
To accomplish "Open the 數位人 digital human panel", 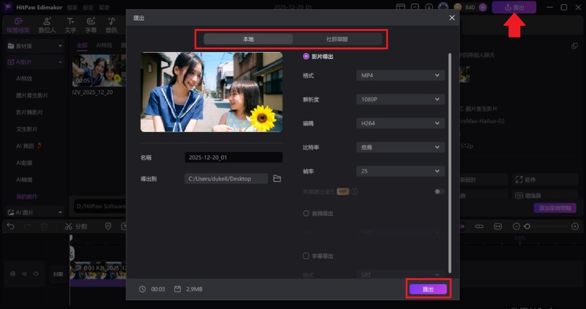I will (47, 25).
